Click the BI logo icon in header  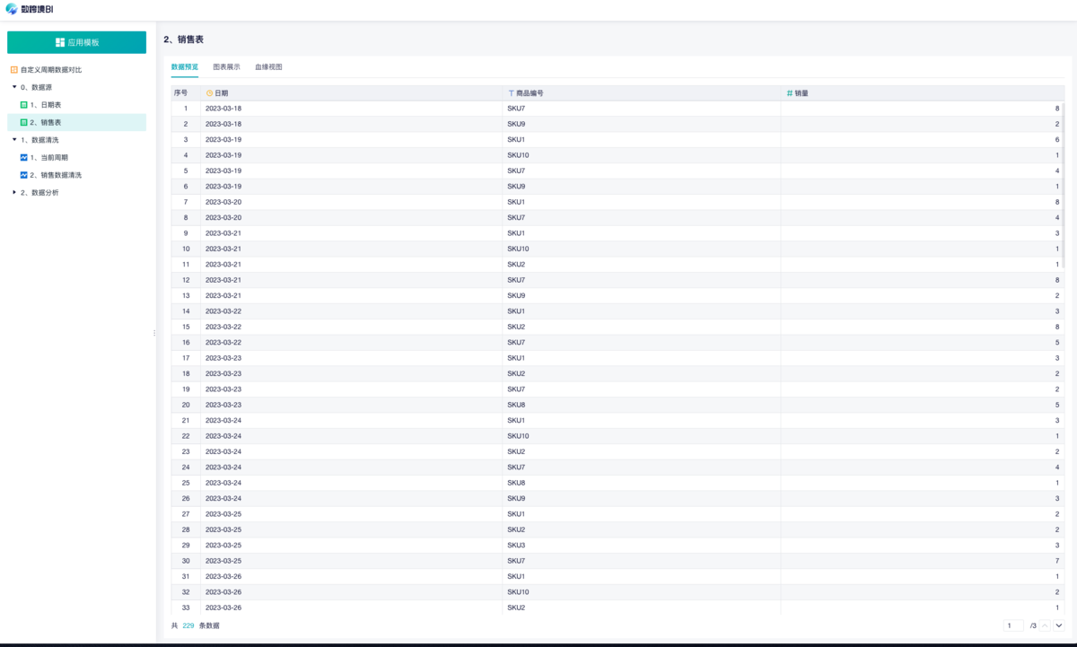[12, 9]
